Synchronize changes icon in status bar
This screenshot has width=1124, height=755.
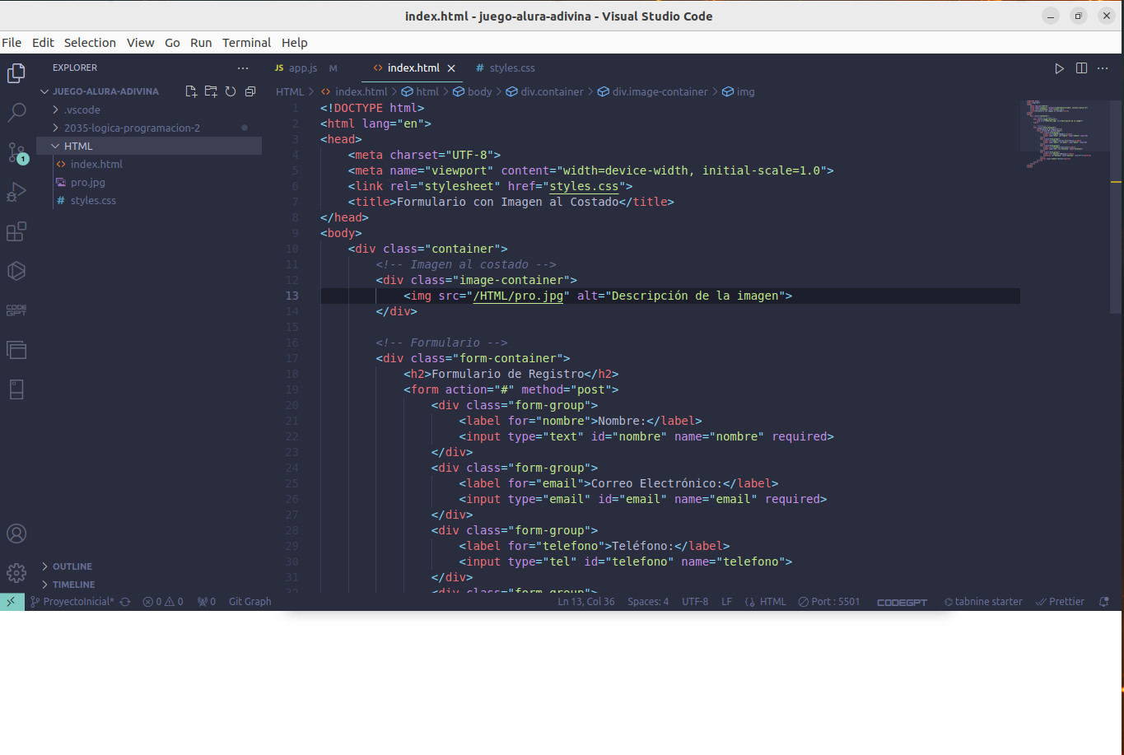point(125,602)
